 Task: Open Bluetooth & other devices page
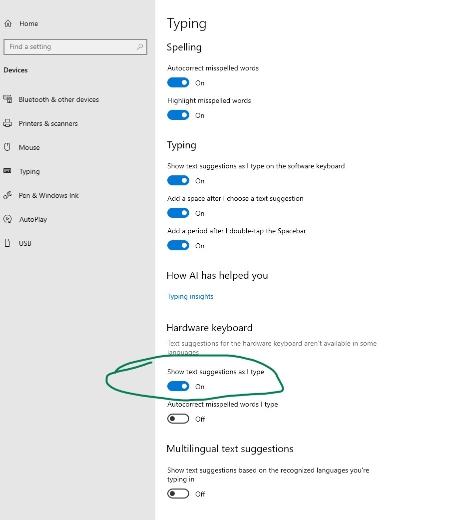(x=59, y=99)
